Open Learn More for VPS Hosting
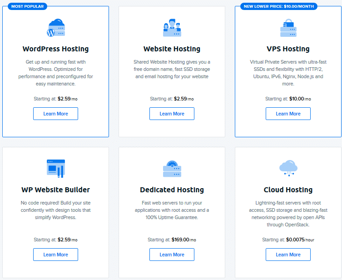342x280 pixels. click(288, 114)
